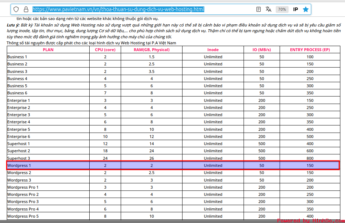Screen dimensions: 345x223
Task: Select the Wordpress Pro 1 plan cell
Action: pyautogui.click(x=48, y=187)
